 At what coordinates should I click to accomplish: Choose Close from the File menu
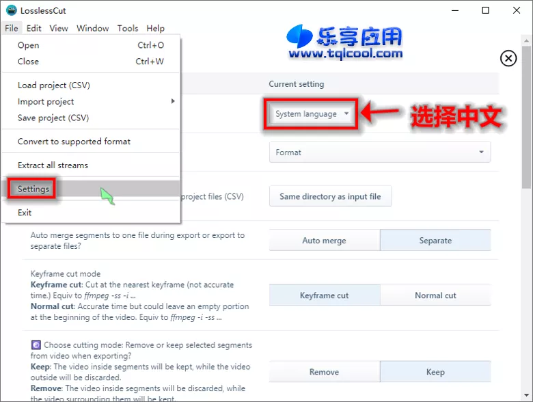point(91,62)
